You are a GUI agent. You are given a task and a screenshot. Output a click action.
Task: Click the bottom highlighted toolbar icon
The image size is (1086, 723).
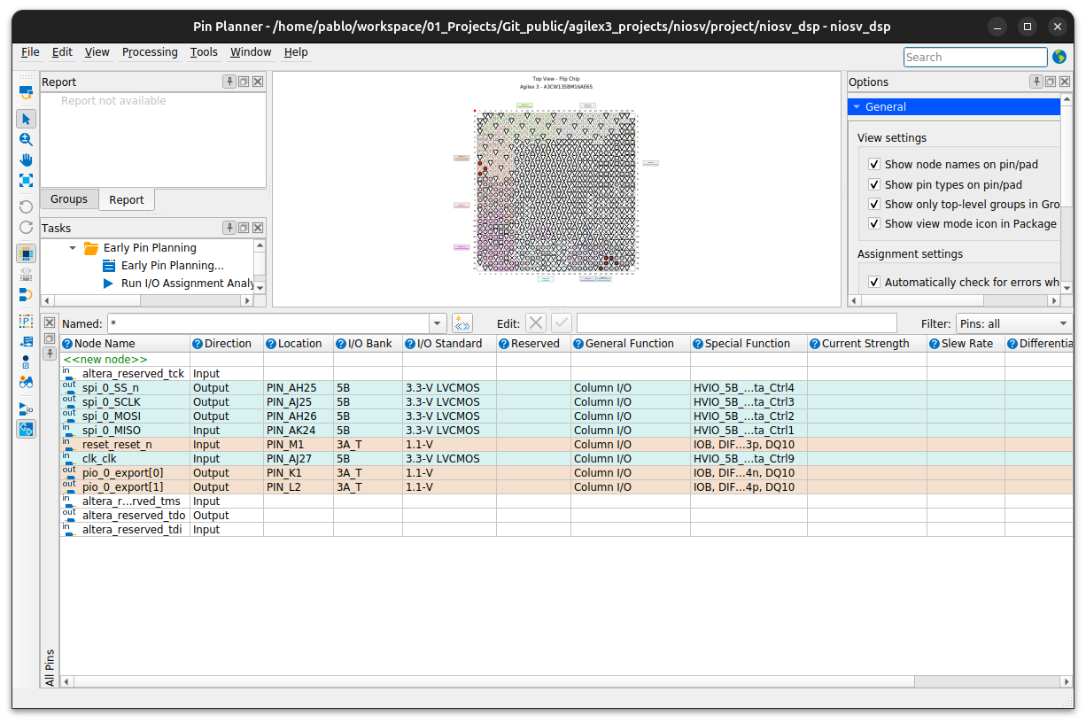pos(26,430)
